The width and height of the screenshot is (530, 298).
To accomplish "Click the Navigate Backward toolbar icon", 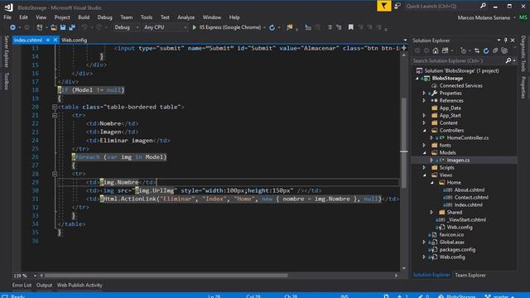I will click(x=12, y=27).
